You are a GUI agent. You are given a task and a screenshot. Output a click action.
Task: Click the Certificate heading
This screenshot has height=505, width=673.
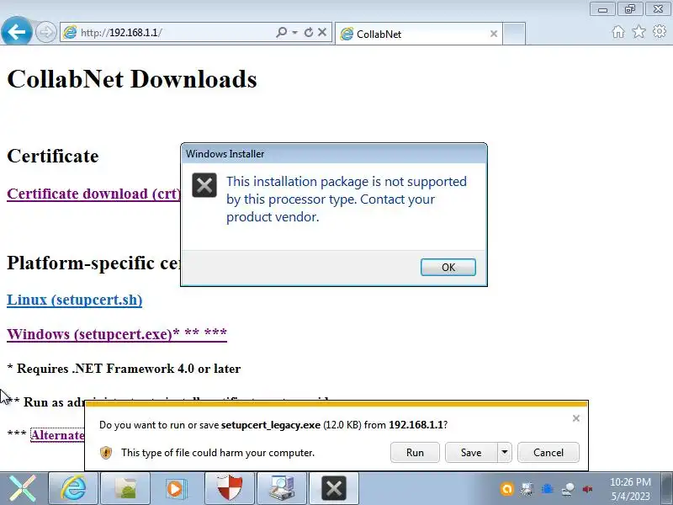click(x=53, y=156)
